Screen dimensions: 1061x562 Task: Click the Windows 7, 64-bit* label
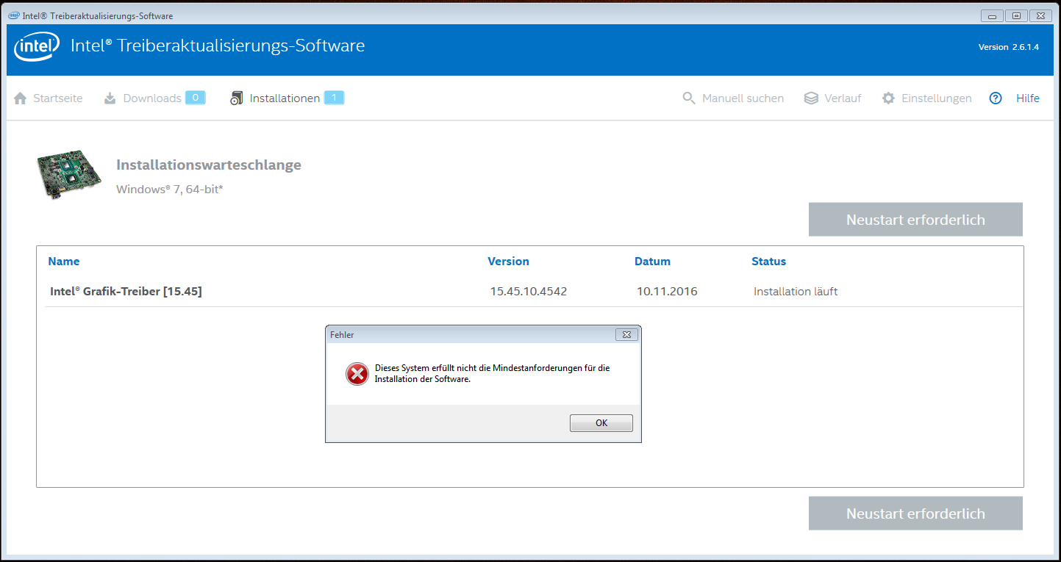click(x=170, y=190)
